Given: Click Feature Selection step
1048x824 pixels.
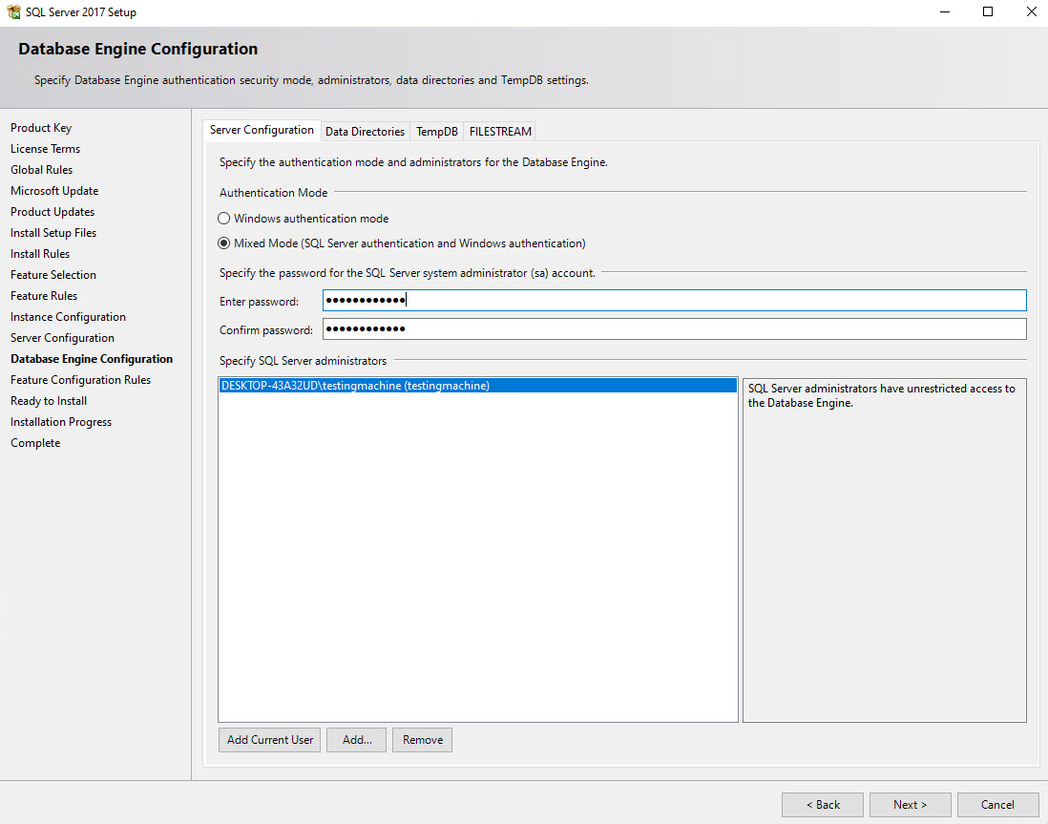Looking at the screenshot, I should pyautogui.click(x=53, y=275).
